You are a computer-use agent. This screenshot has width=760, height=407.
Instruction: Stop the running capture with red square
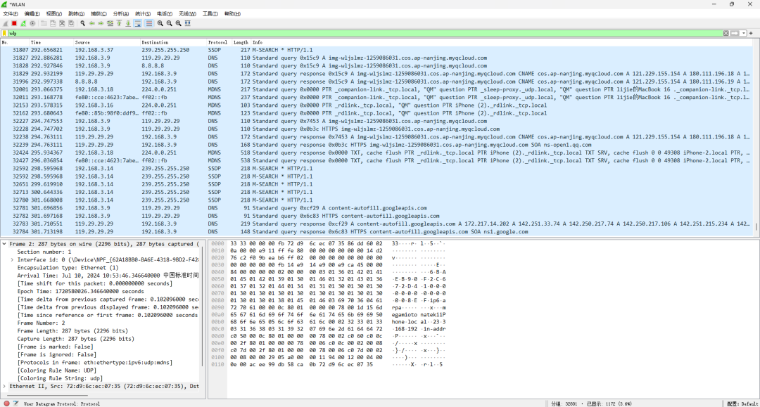pyautogui.click(x=14, y=23)
